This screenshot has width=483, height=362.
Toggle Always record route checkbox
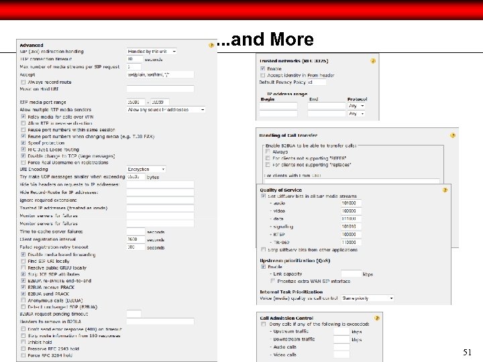23,82
